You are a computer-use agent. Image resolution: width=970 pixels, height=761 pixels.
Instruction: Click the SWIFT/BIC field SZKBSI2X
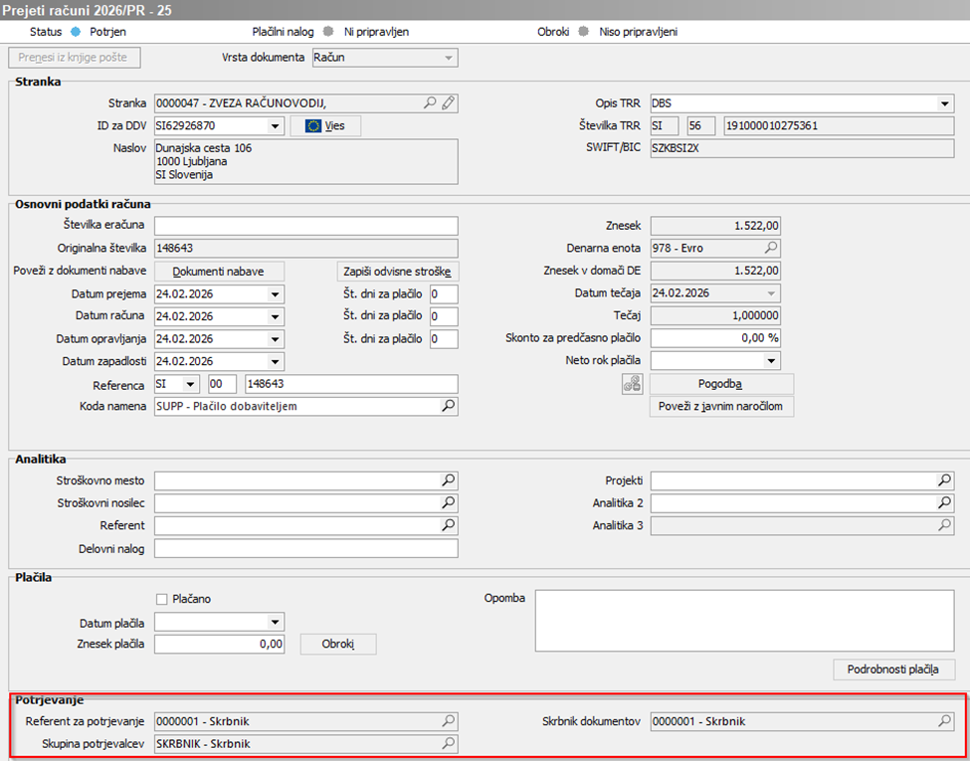click(802, 148)
